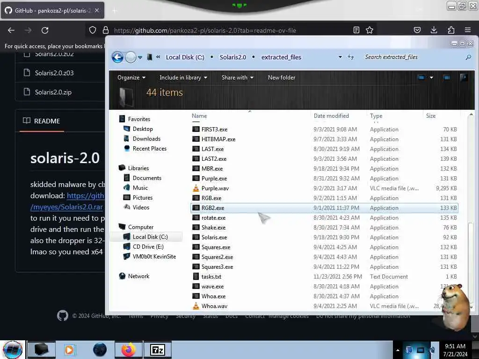
Task: Select tasks.txt text document icon
Action: (x=196, y=277)
